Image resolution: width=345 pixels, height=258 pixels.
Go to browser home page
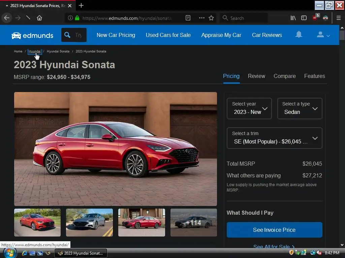point(39,18)
